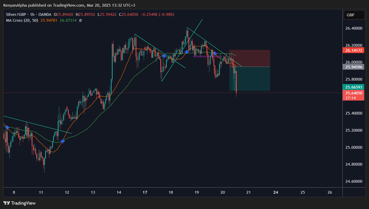Click the date label 26 on time axis

tap(330, 192)
